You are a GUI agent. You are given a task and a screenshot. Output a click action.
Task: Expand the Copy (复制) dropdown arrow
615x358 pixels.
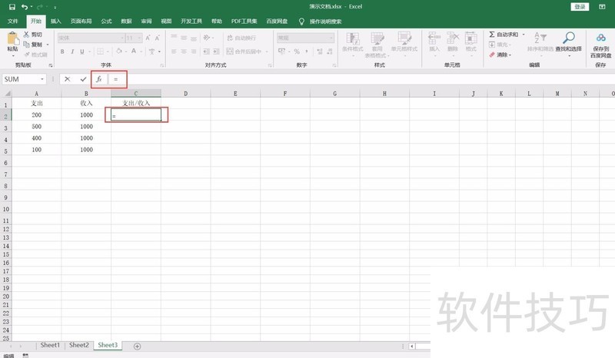48,45
